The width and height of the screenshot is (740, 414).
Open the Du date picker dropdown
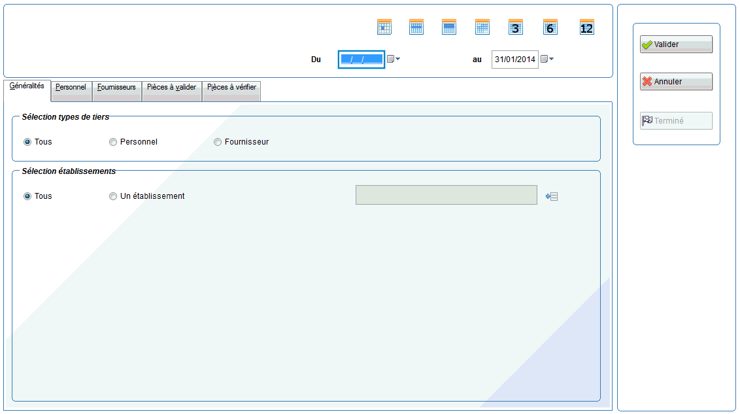pyautogui.click(x=394, y=60)
